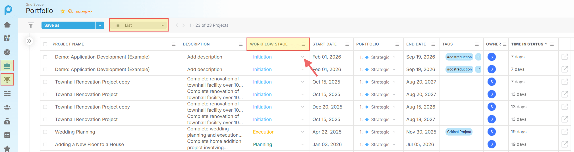Open the Home icon in sidebar

[7, 25]
